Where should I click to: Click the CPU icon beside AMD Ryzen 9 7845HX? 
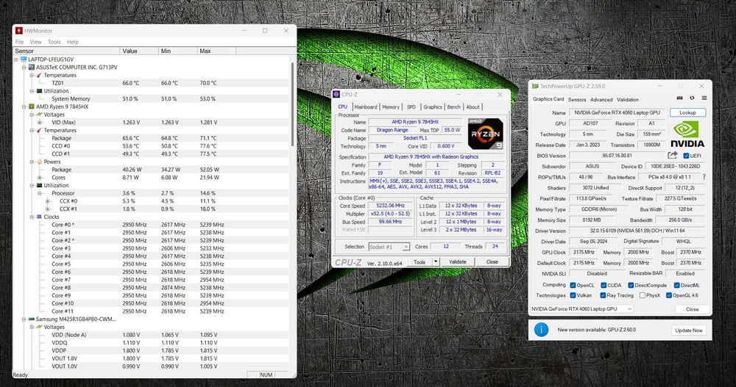32,106
